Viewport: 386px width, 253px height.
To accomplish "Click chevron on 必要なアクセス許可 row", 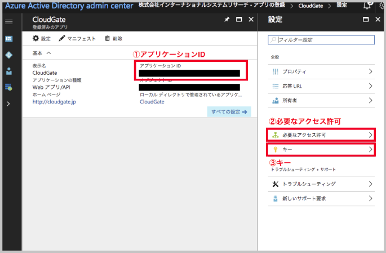I will [370, 135].
